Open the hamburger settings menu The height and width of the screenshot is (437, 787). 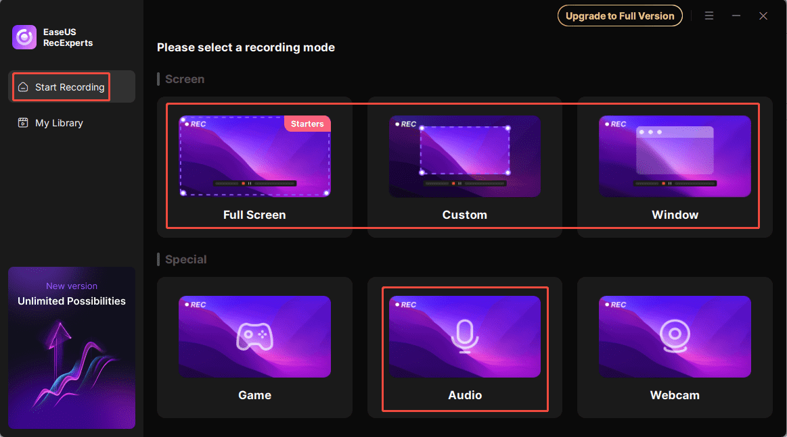tap(709, 15)
